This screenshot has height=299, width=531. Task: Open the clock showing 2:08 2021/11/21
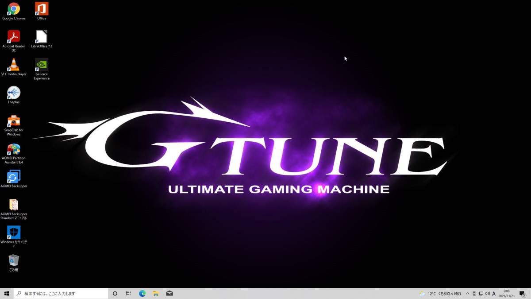506,293
